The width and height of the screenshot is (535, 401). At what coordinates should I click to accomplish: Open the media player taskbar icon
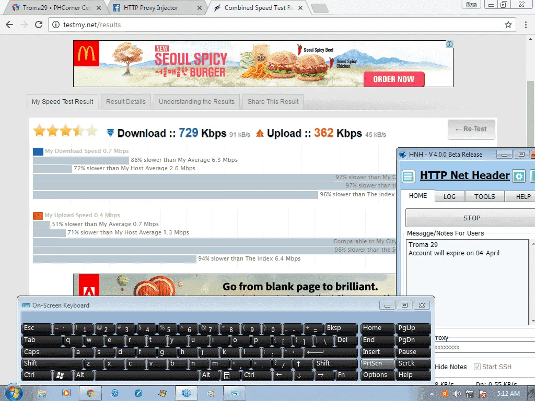coord(66,394)
